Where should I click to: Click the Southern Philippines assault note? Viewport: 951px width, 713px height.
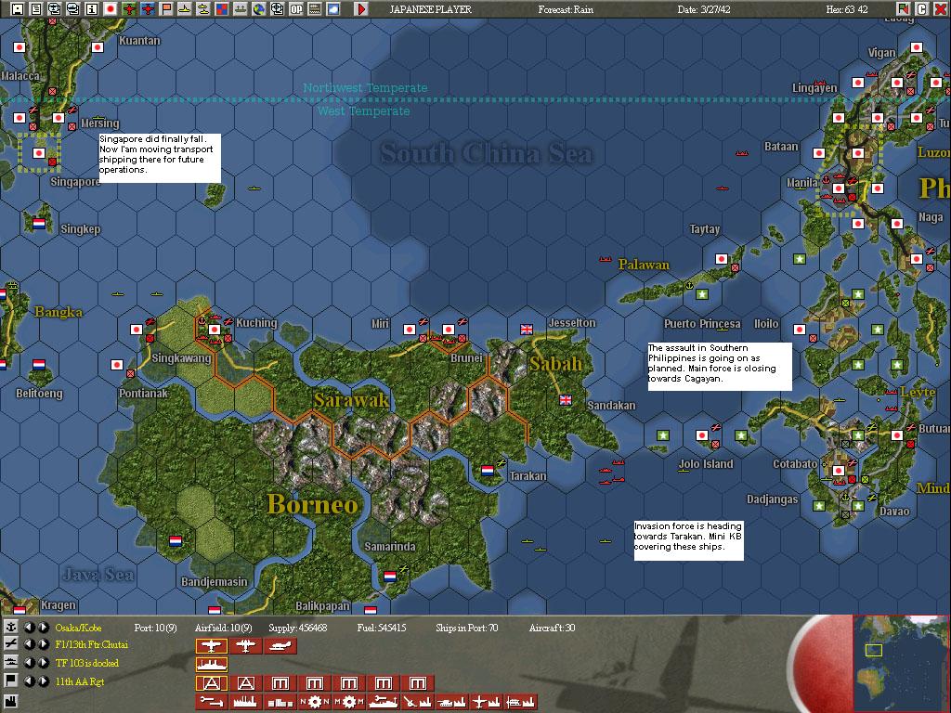pos(720,367)
